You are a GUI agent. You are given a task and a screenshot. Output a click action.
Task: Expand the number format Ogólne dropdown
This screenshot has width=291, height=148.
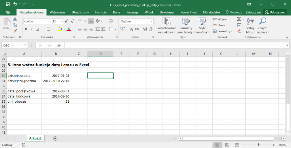click(x=152, y=22)
